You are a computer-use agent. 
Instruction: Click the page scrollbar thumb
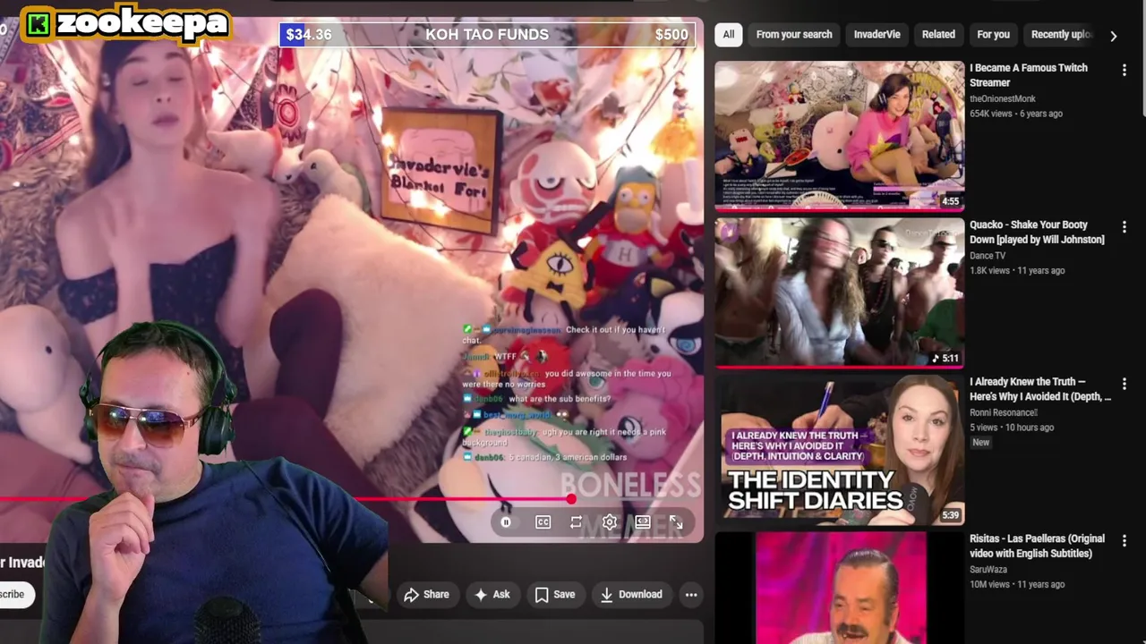(1143, 59)
